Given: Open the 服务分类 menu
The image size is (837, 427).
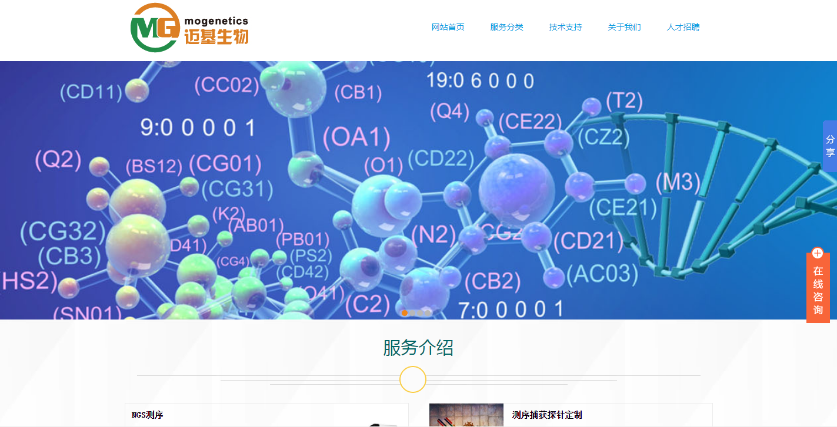Looking at the screenshot, I should (506, 27).
